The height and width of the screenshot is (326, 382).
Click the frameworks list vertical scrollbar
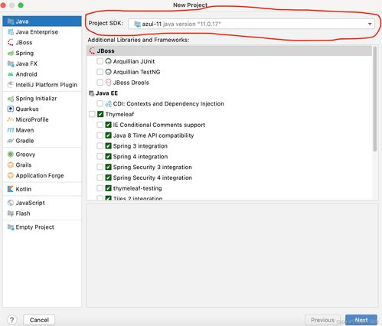(374, 99)
